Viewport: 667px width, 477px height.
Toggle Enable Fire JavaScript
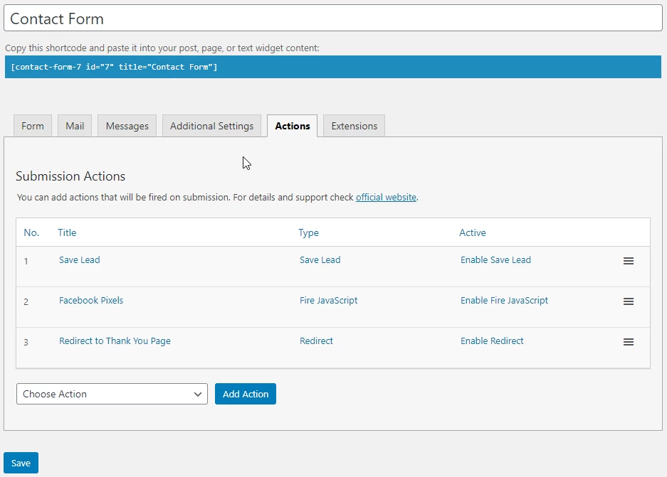(x=504, y=300)
